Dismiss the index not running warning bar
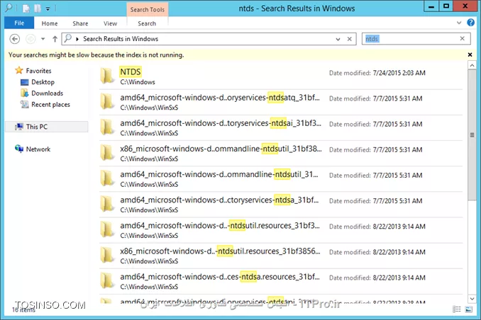Viewport: 481px width, 320px height. pyautogui.click(x=470, y=55)
